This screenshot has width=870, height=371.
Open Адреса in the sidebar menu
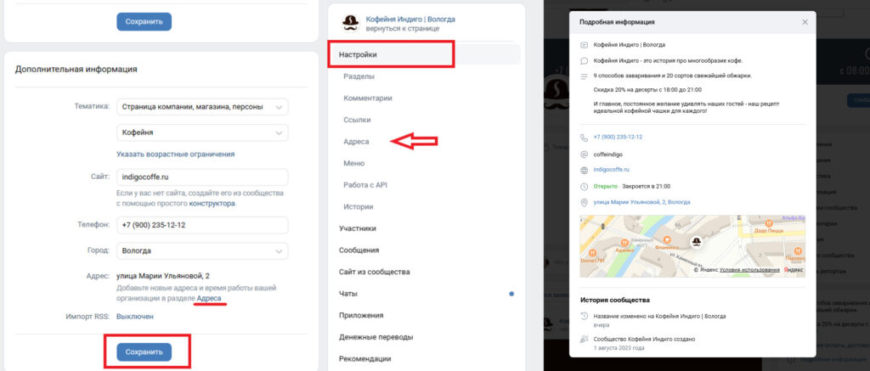point(356,142)
